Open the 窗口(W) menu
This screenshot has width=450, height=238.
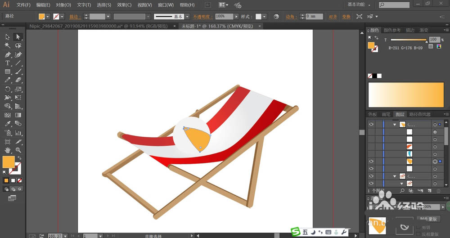click(166, 5)
